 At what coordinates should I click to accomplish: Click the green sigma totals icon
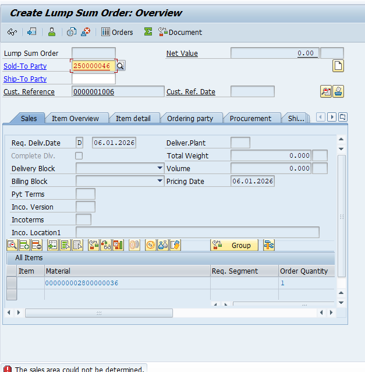pyautogui.click(x=148, y=32)
